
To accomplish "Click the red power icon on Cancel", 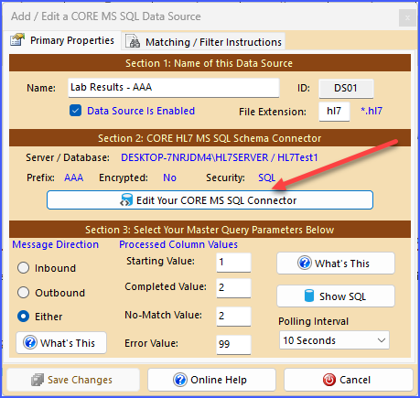I will tap(329, 380).
